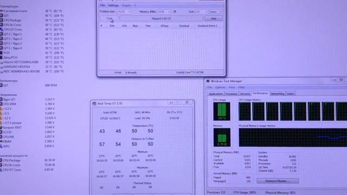Screen dimensions: 347x195
Task: Click the Stop button in LinX
Action: (213, 18)
